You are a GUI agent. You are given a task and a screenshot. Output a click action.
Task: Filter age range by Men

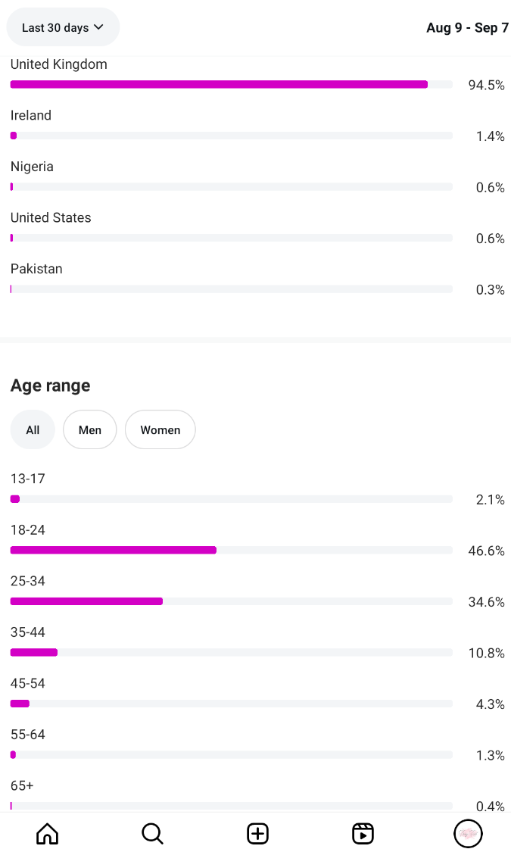coord(89,430)
